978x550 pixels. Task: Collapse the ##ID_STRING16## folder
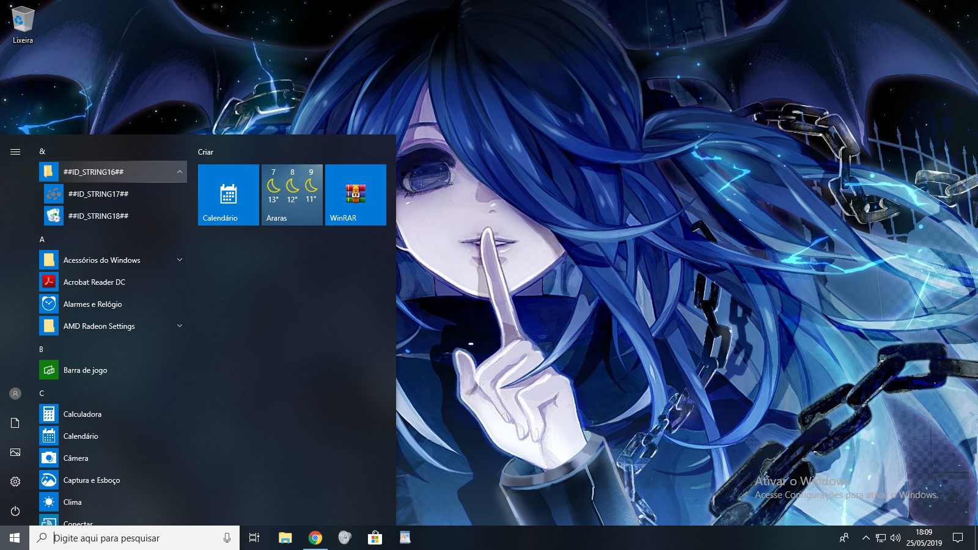point(113,172)
